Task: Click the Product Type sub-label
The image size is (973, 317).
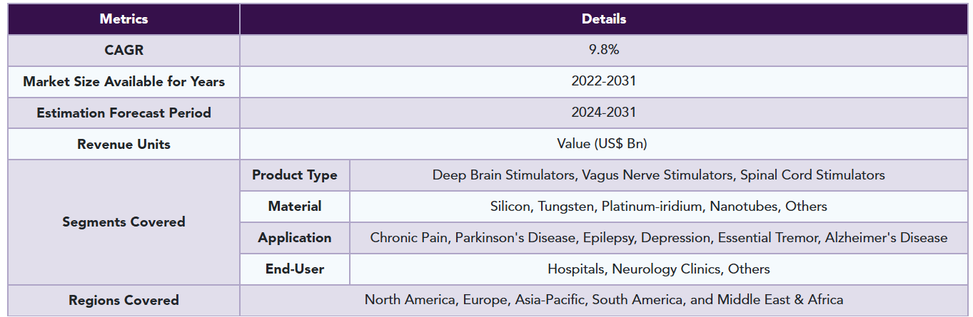Action: point(295,175)
